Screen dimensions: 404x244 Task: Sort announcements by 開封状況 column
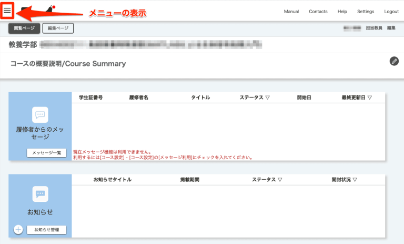[x=344, y=180]
